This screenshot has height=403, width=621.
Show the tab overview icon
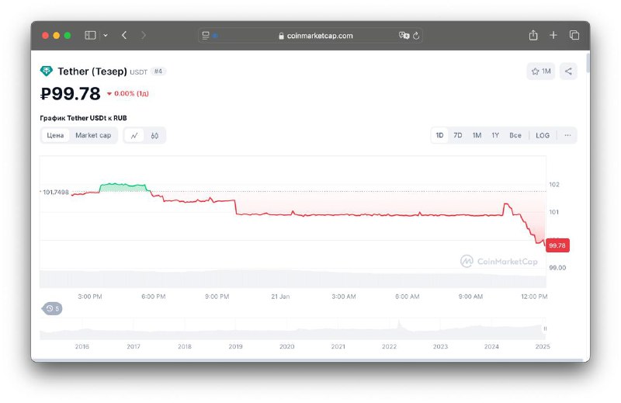[x=574, y=35]
